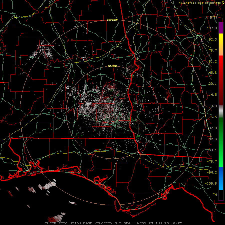Click the 92.3 velocity legend value
Screen dimensions: 225x225
[x=213, y=39]
